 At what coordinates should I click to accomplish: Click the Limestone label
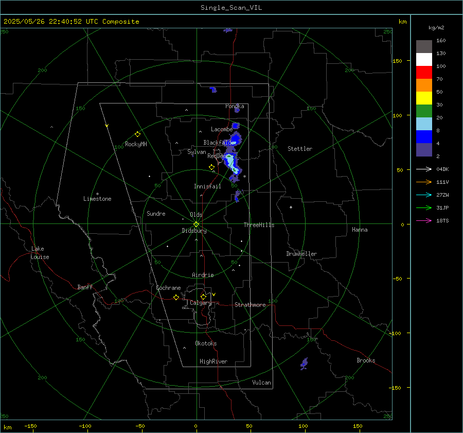[x=97, y=199]
